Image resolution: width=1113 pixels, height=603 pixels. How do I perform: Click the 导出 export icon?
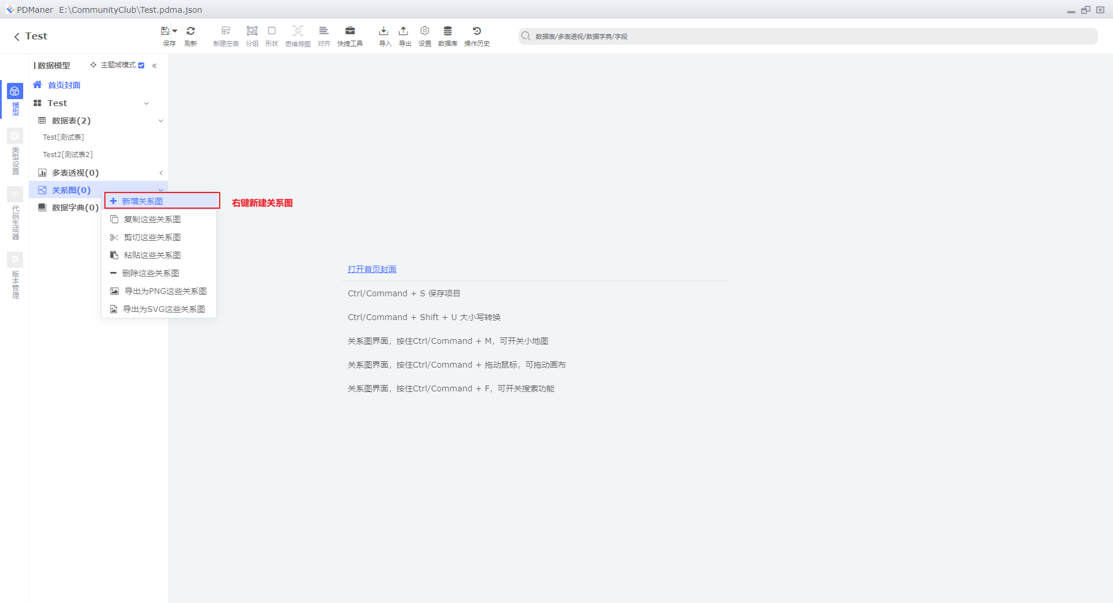(403, 31)
